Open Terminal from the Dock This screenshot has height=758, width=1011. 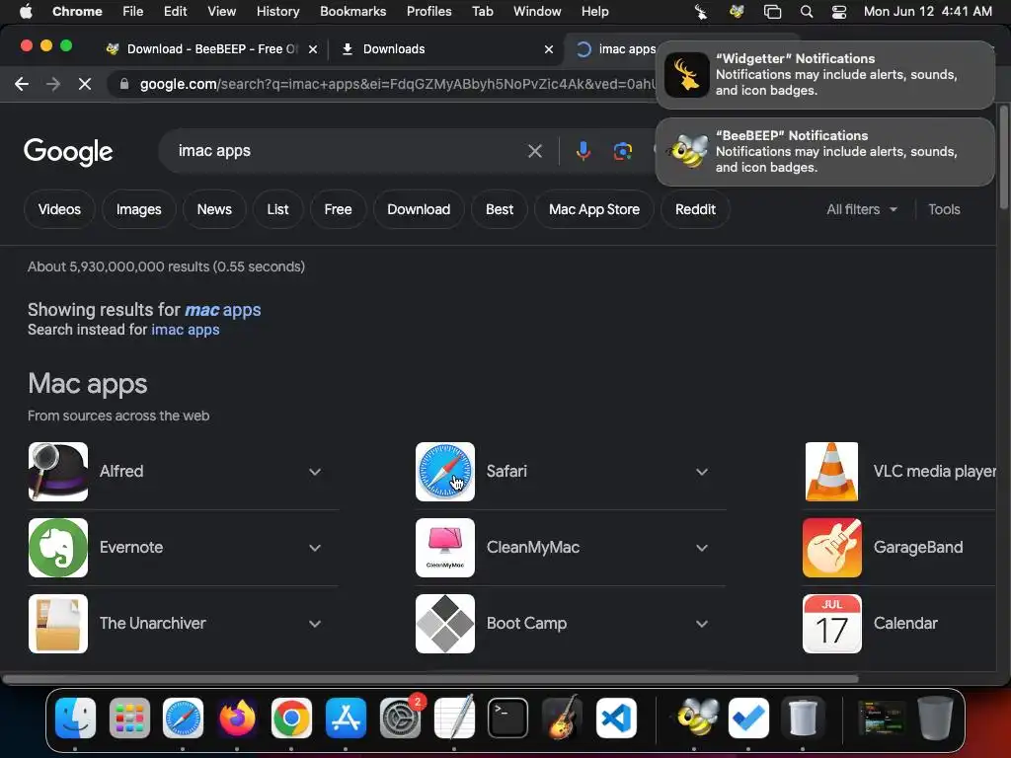[x=508, y=718]
